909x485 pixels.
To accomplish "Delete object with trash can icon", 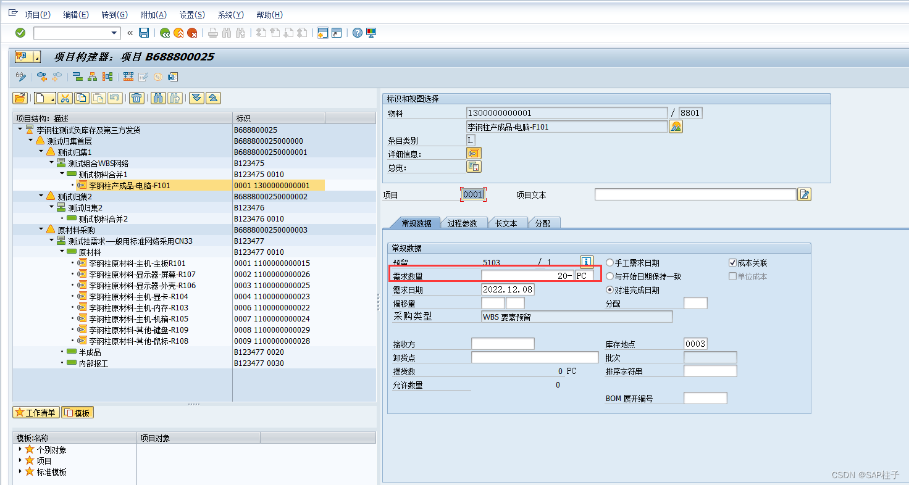I will (x=137, y=97).
